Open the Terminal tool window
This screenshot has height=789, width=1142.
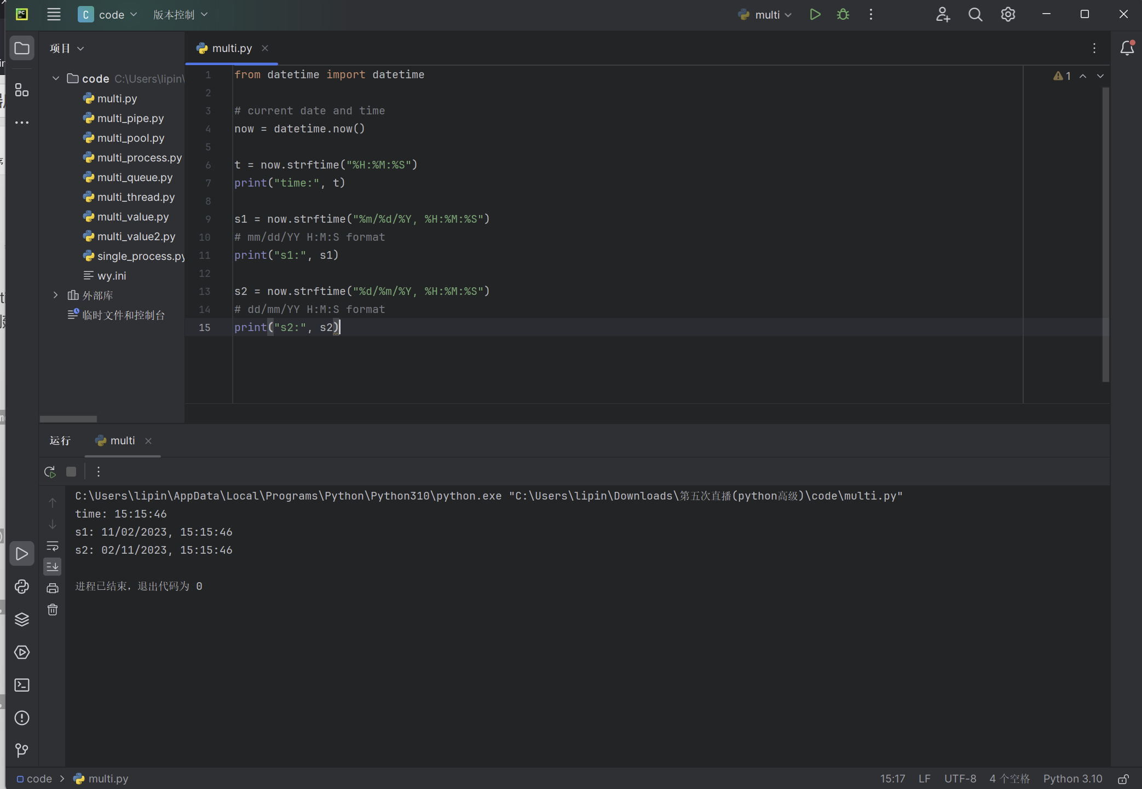pyautogui.click(x=22, y=685)
